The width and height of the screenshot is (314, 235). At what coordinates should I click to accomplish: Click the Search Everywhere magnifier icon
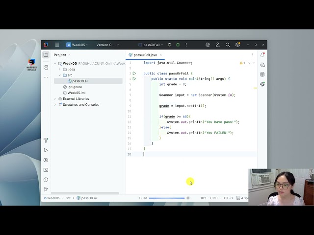pos(228,45)
